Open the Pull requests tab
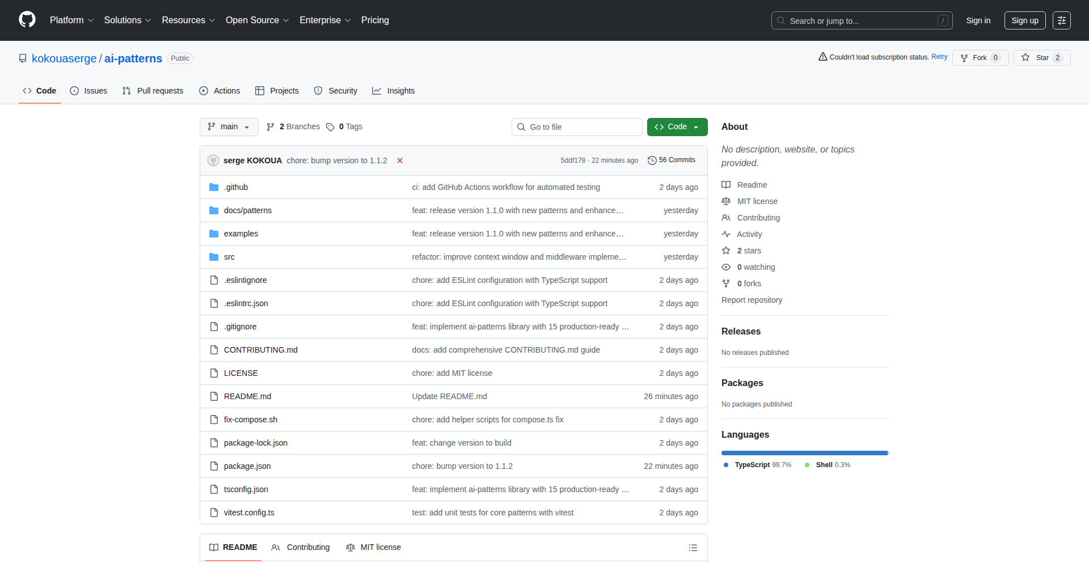 pos(153,91)
